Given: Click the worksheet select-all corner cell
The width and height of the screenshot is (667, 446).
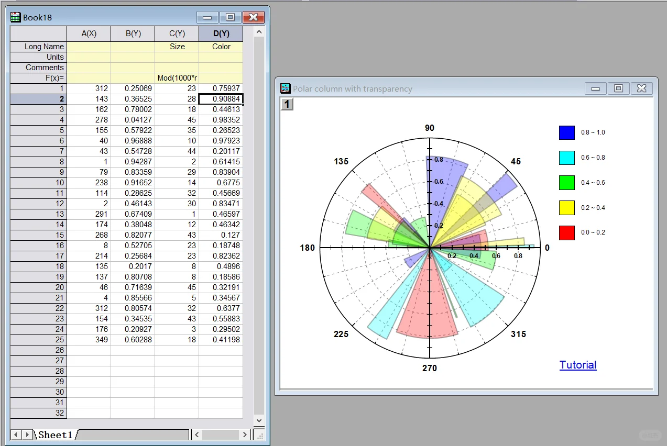Looking at the screenshot, I should click(x=39, y=34).
